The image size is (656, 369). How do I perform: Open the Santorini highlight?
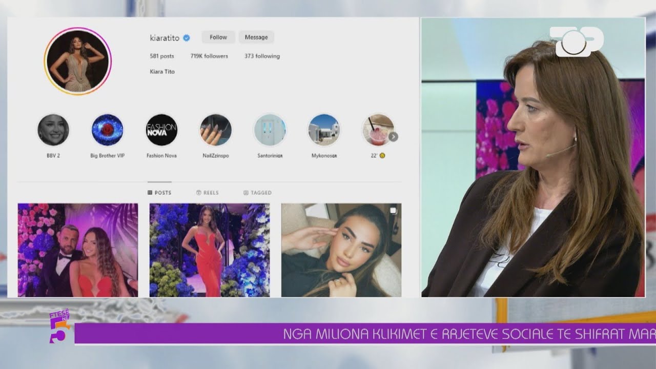tap(270, 130)
